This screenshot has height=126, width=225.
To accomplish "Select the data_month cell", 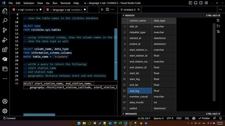I will [x=140, y=103].
